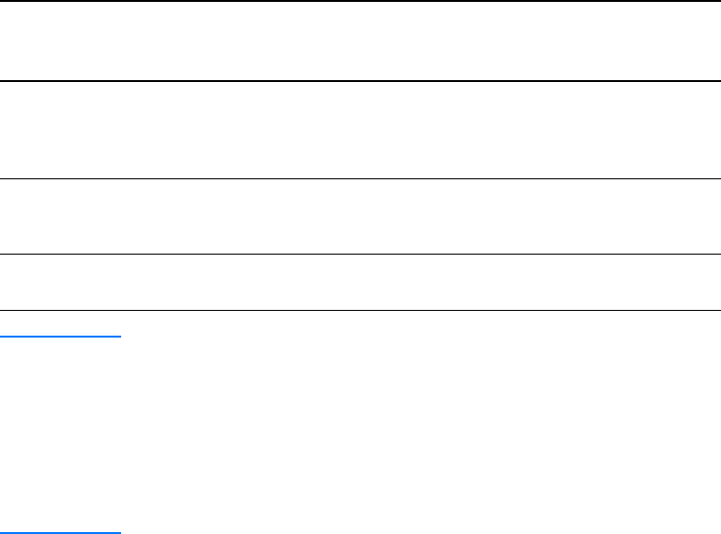This screenshot has height=534, width=721.
Task: Click blank space right of upper link
Action: [x=381, y=337]
